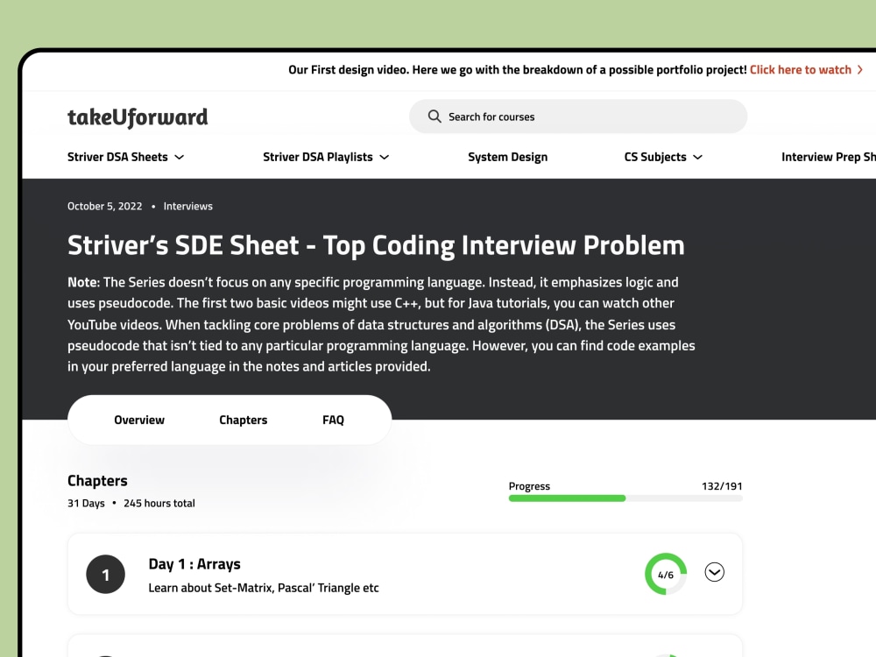
Task: Click the number 1 chapter badge
Action: point(106,575)
